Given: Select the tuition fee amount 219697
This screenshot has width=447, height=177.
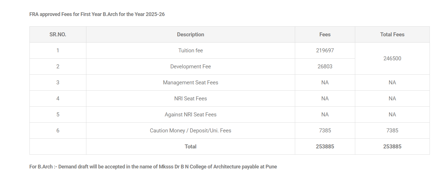Looking at the screenshot, I should [x=325, y=51].
